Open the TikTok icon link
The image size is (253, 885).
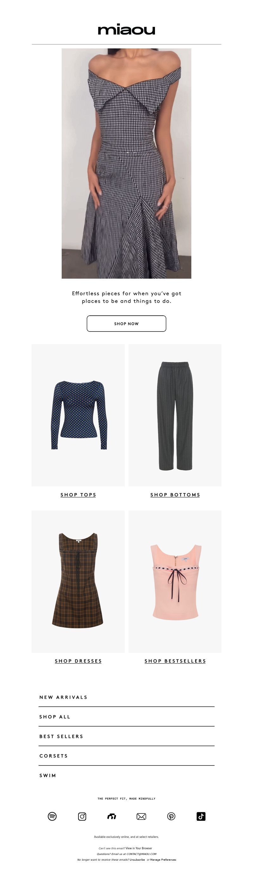[x=201, y=816]
